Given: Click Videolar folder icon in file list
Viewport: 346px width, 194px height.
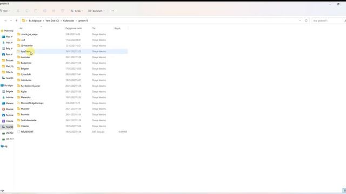Looking at the screenshot, I should pyautogui.click(x=19, y=126).
